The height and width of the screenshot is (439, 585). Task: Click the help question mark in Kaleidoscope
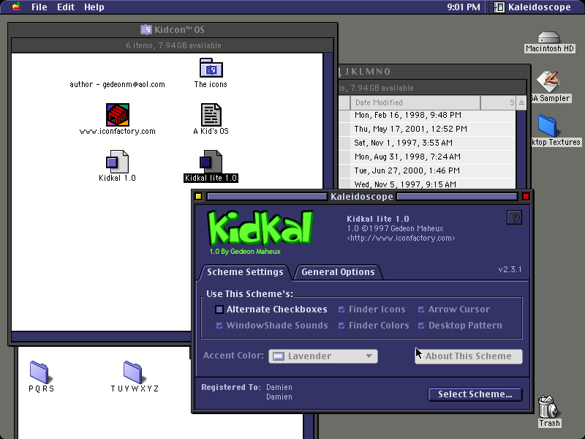[515, 217]
